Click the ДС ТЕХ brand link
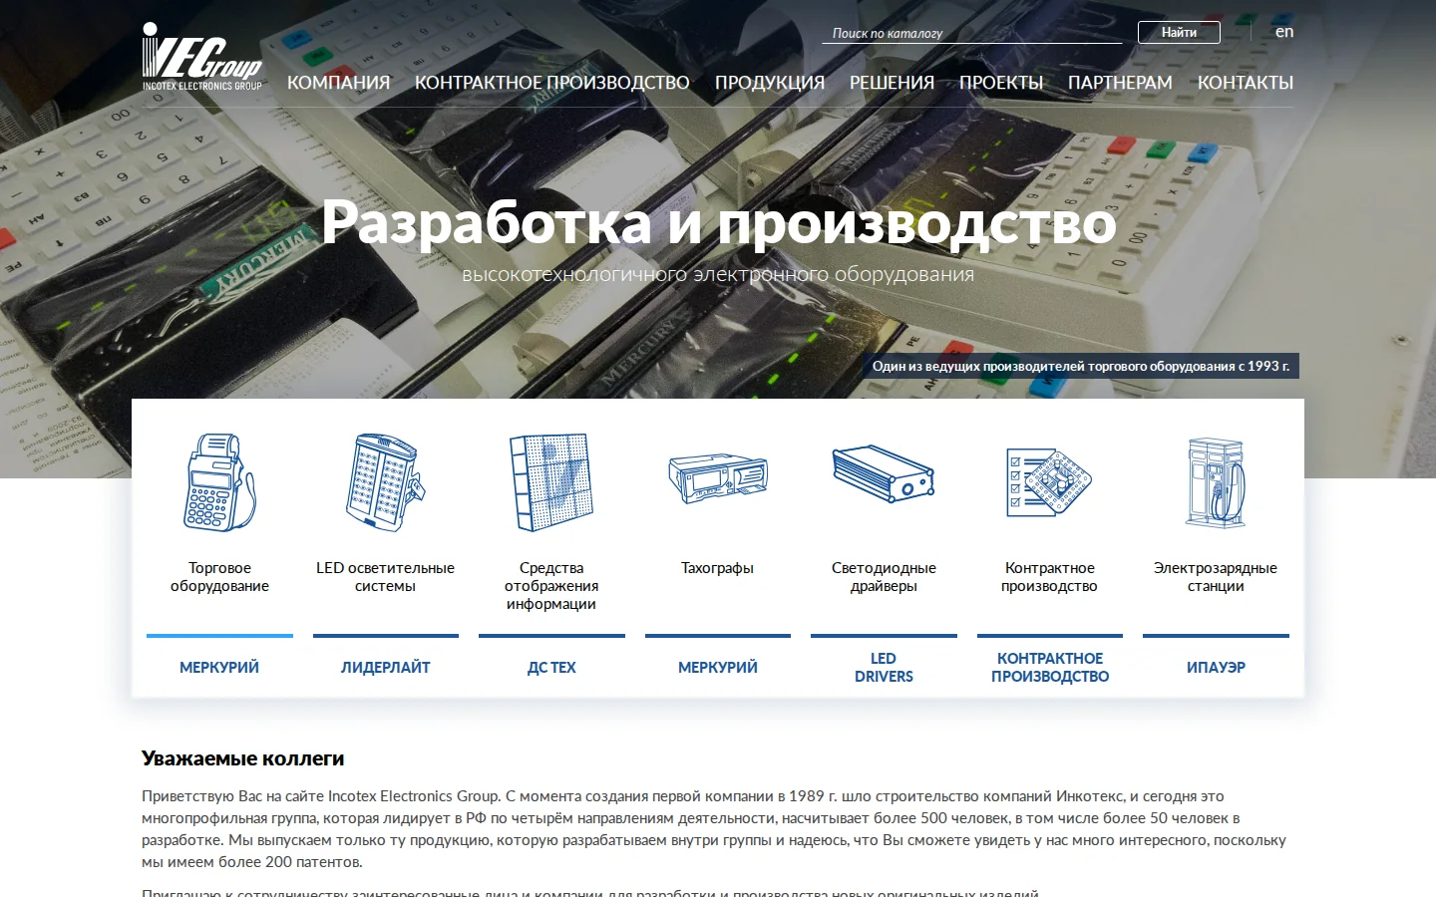The height and width of the screenshot is (897, 1436). pyautogui.click(x=551, y=668)
